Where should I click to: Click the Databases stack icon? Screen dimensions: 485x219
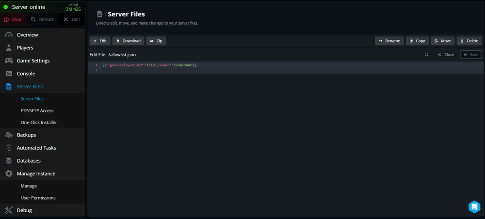(9, 160)
